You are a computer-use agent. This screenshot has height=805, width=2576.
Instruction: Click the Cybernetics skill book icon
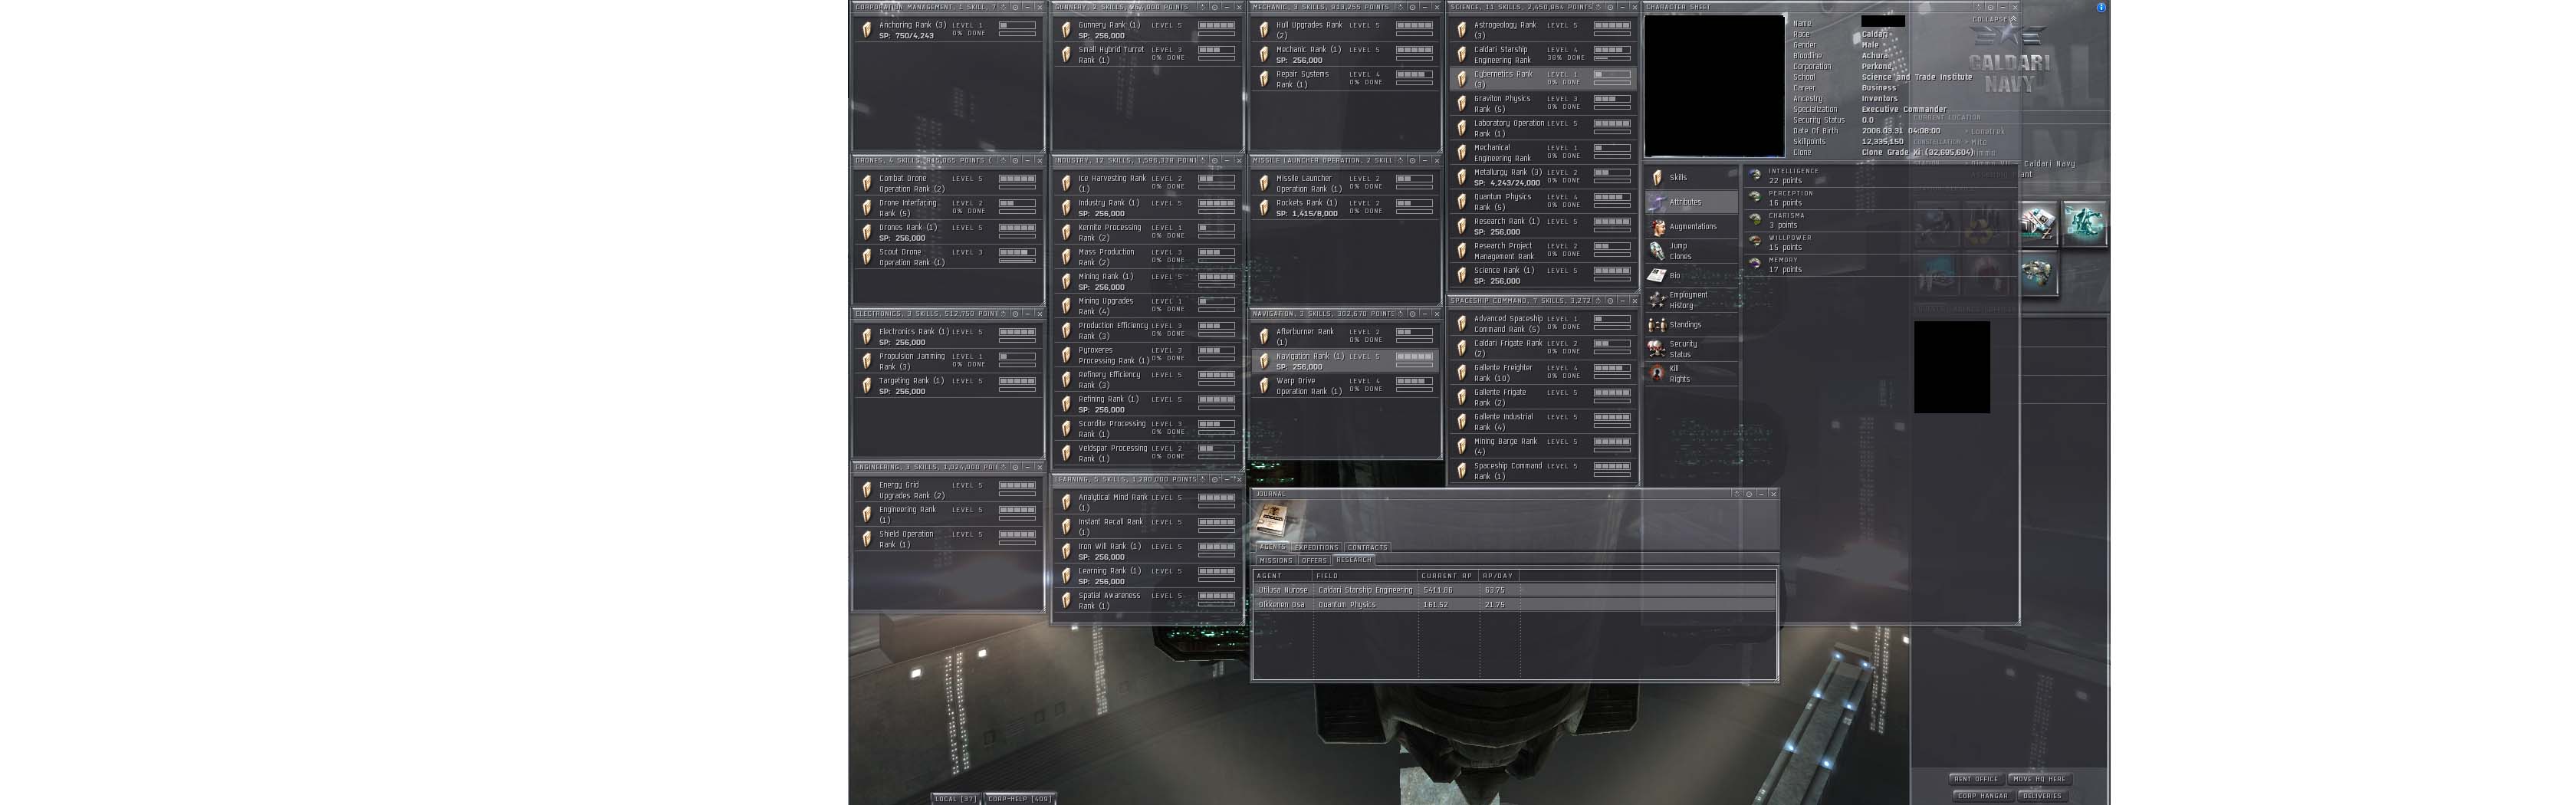tap(1462, 79)
